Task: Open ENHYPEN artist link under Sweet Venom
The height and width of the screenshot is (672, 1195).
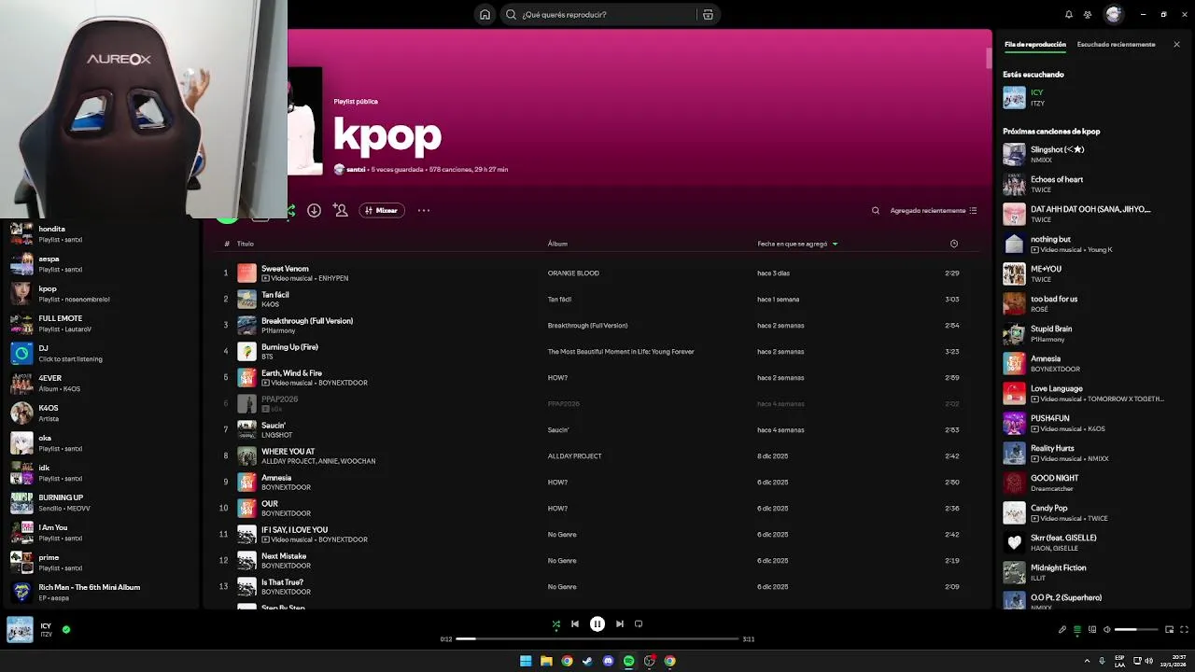Action: click(x=332, y=278)
